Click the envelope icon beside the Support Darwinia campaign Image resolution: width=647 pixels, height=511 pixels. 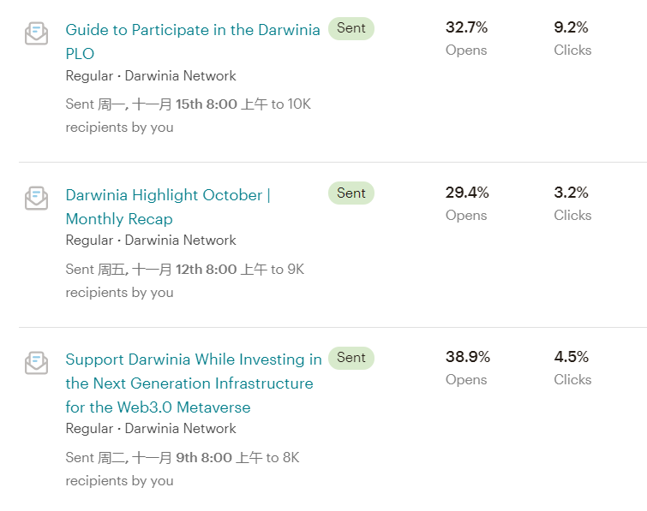coord(36,363)
